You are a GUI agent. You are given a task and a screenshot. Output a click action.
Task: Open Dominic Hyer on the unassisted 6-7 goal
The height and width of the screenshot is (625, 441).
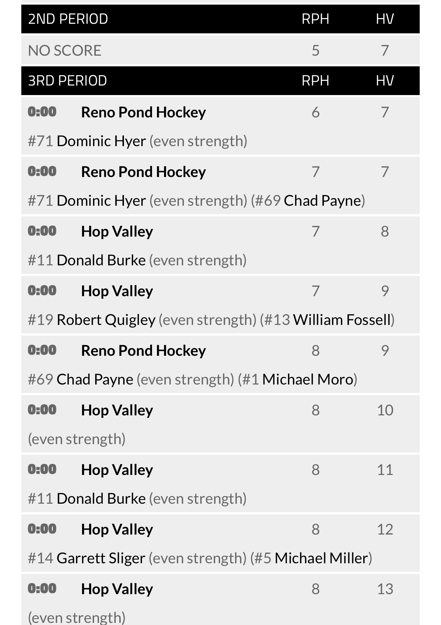[x=101, y=141]
